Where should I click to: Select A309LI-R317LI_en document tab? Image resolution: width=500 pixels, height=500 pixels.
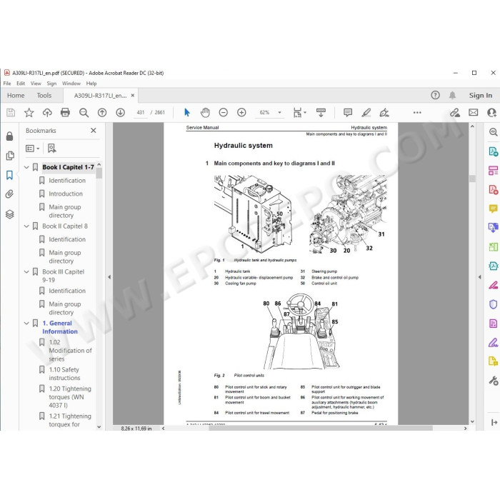pos(100,95)
